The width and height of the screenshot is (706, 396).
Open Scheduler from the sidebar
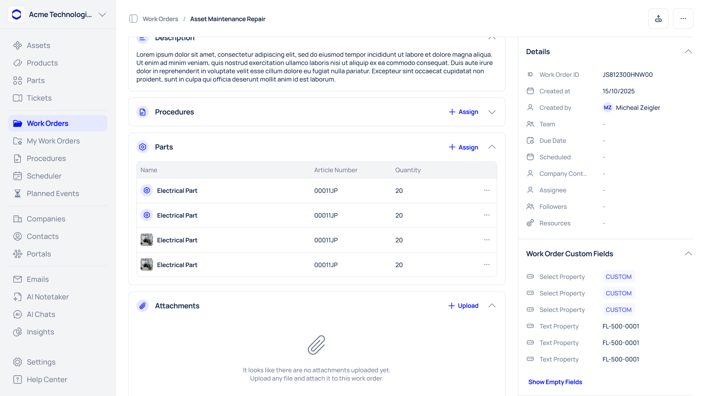(44, 176)
